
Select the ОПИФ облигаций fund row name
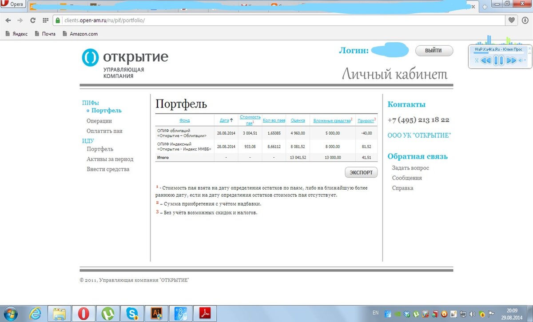[182, 133]
